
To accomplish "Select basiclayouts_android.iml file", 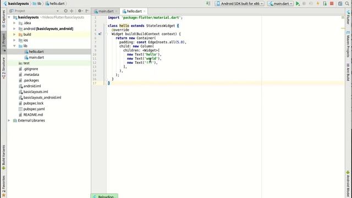I will pos(42,97).
